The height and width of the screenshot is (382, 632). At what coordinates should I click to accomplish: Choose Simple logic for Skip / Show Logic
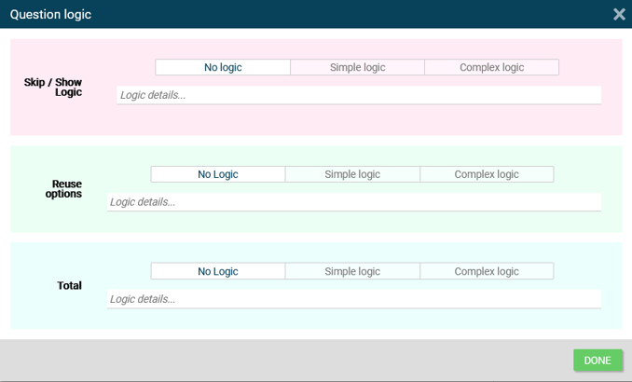[x=357, y=67]
